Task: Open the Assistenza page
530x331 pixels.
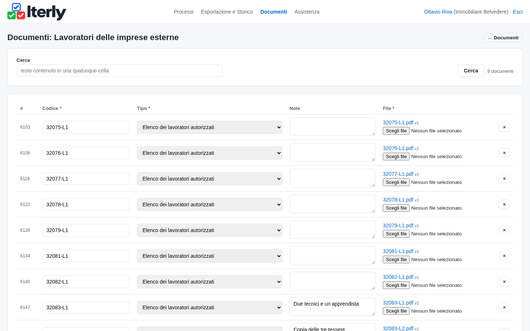Action: 307,12
